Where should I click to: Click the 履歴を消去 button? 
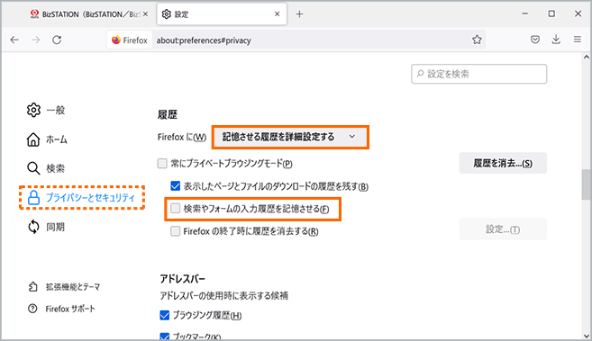[x=503, y=163]
